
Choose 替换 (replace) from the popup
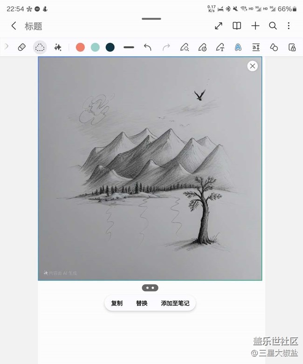[142, 303]
